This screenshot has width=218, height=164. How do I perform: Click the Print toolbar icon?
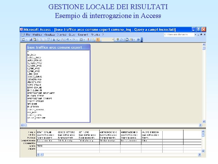[x=40, y=39]
